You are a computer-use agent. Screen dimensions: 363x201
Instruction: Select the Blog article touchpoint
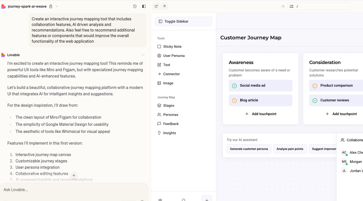[x=260, y=100]
